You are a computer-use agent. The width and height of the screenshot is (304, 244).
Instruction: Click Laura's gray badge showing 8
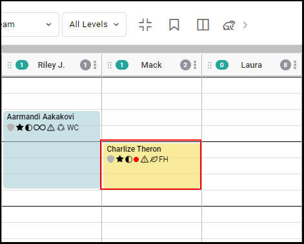285,65
